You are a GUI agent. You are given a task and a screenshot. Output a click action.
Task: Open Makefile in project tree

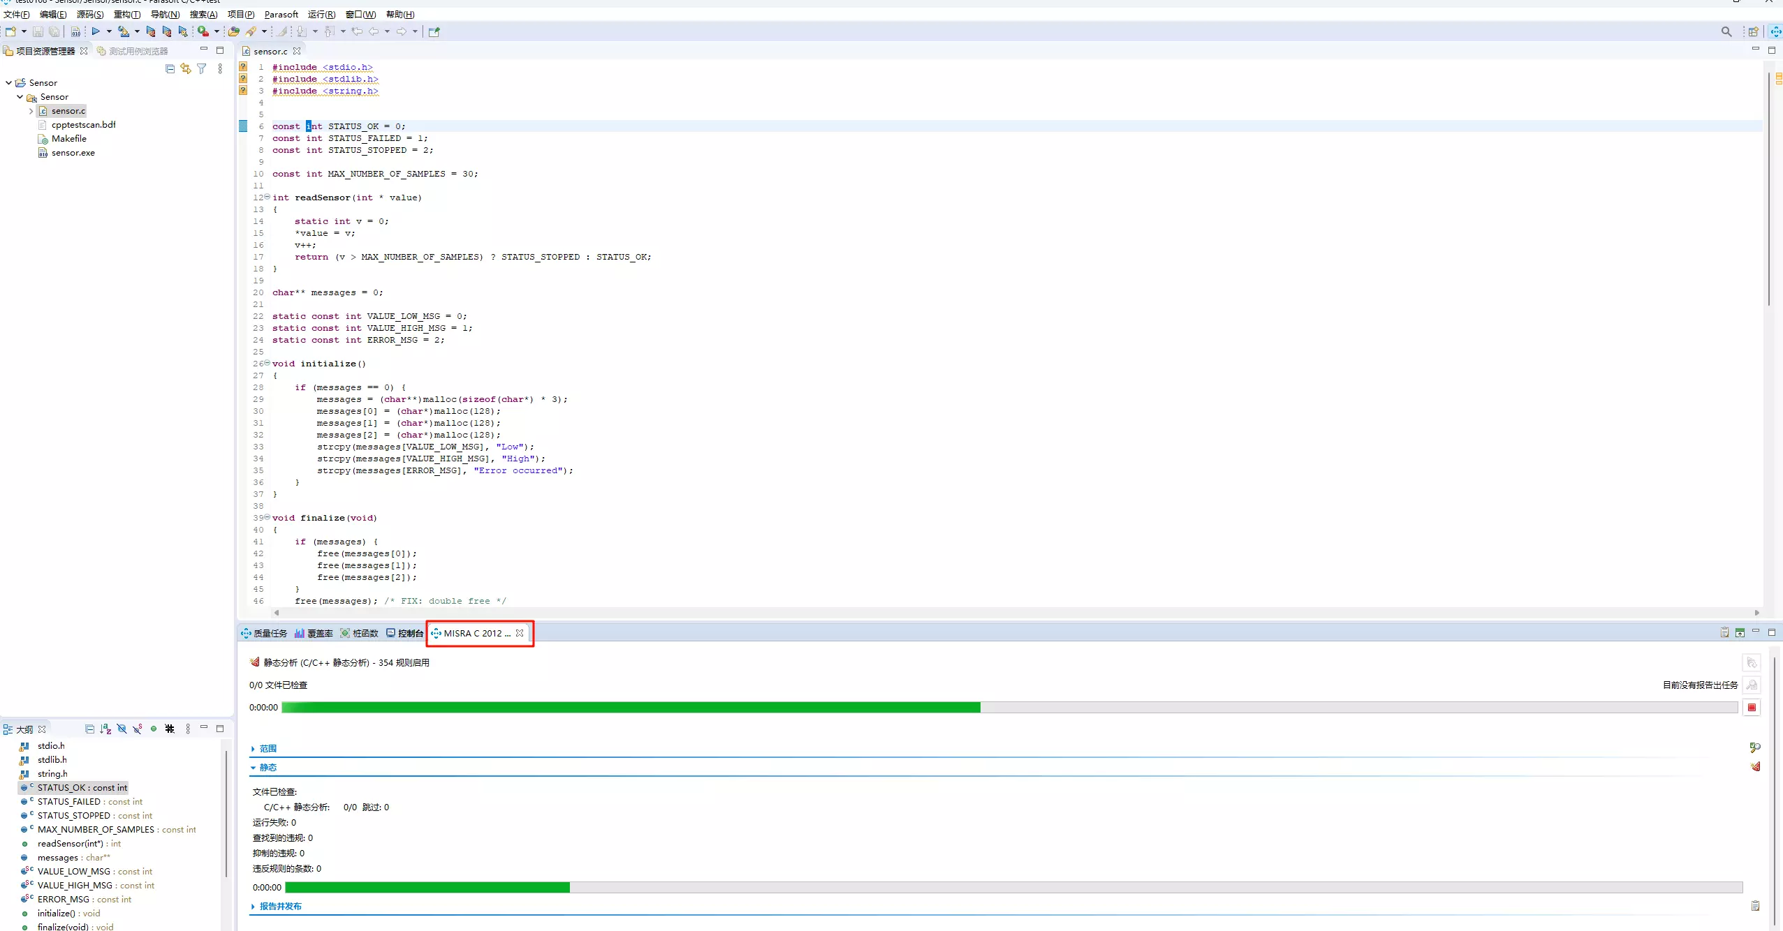coord(68,139)
